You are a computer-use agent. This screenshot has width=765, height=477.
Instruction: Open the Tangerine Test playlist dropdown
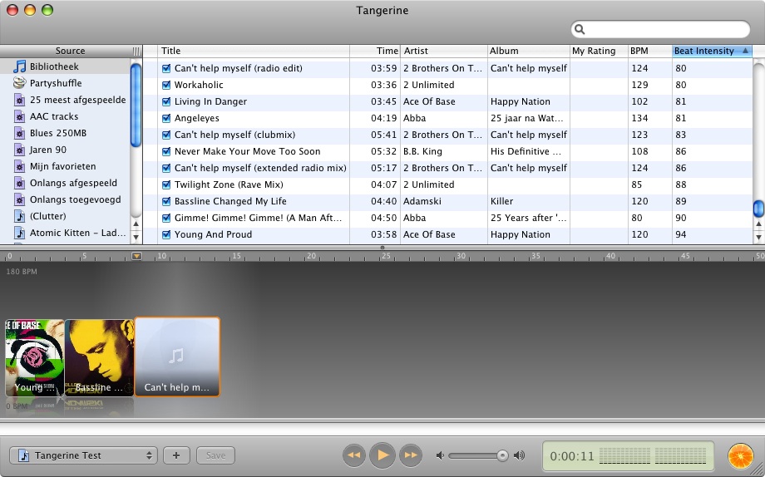coord(83,455)
